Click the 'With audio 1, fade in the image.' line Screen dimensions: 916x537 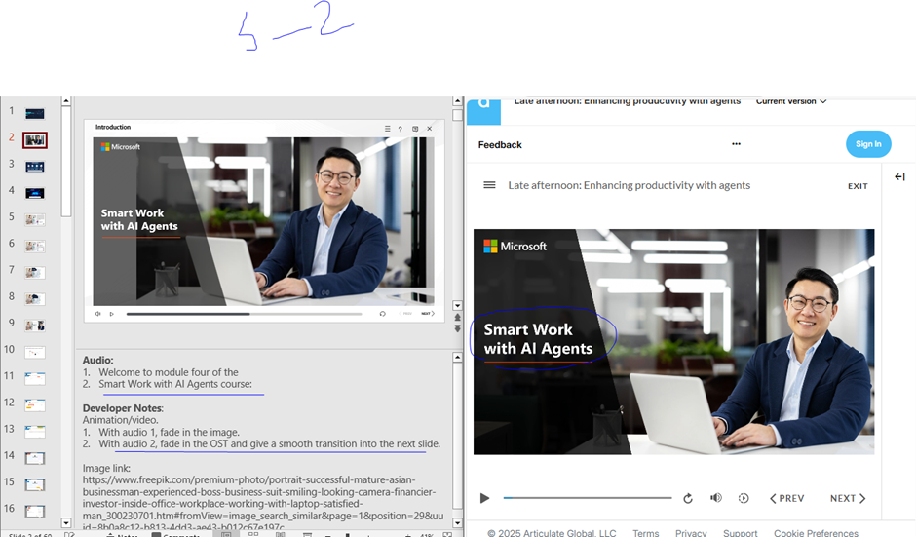[x=169, y=433]
